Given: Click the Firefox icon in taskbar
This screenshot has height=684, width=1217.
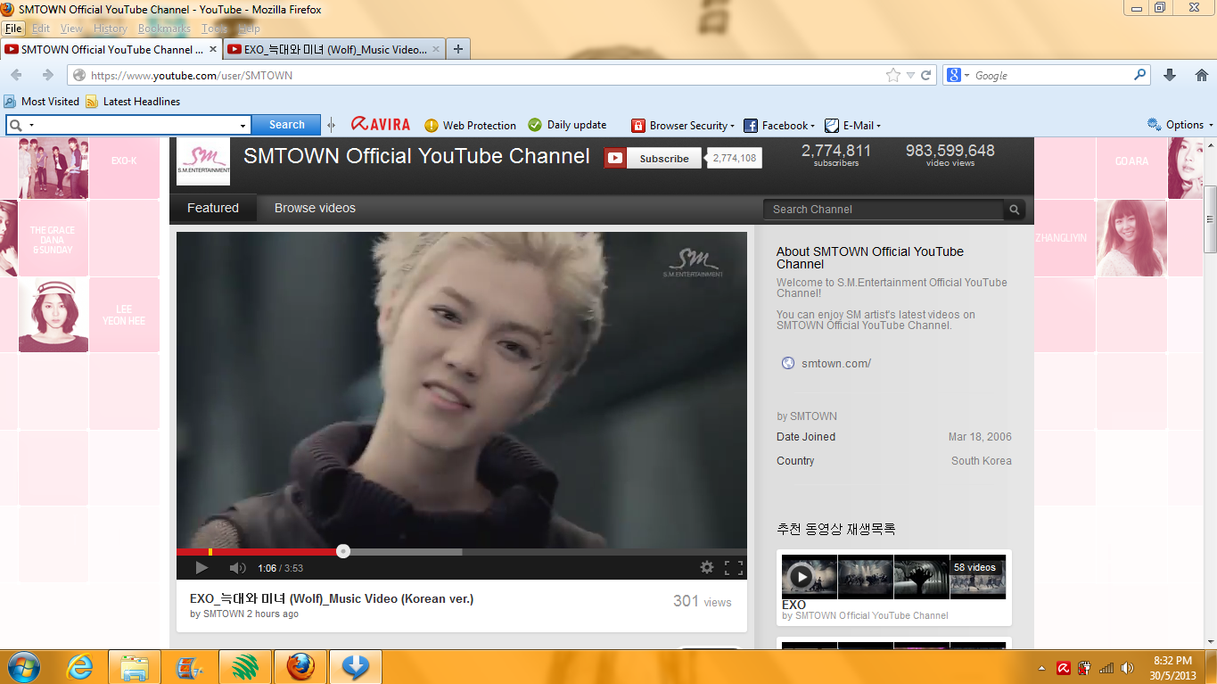Looking at the screenshot, I should (300, 666).
